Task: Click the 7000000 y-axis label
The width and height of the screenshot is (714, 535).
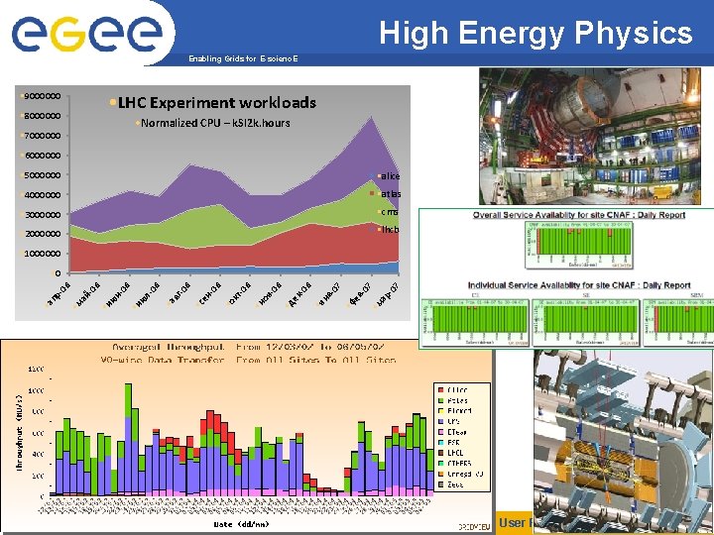Action: pyautogui.click(x=43, y=136)
